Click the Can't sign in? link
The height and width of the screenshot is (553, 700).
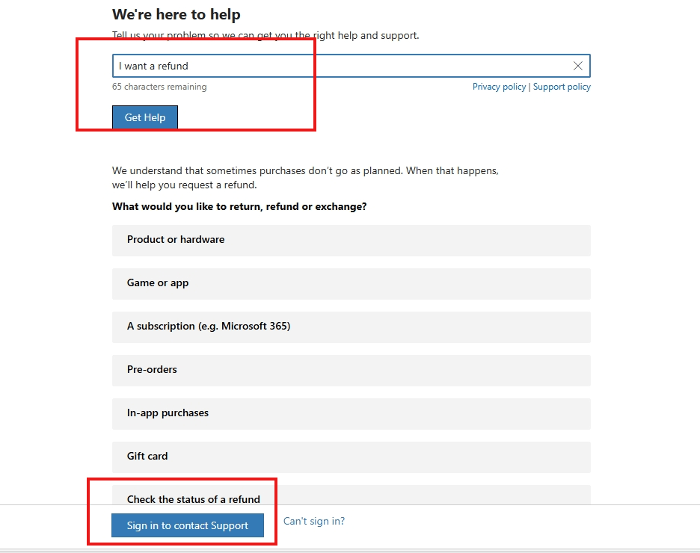pos(314,521)
